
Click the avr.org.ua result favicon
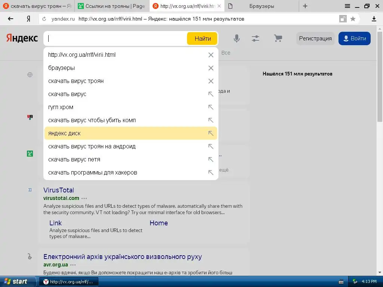point(30,256)
